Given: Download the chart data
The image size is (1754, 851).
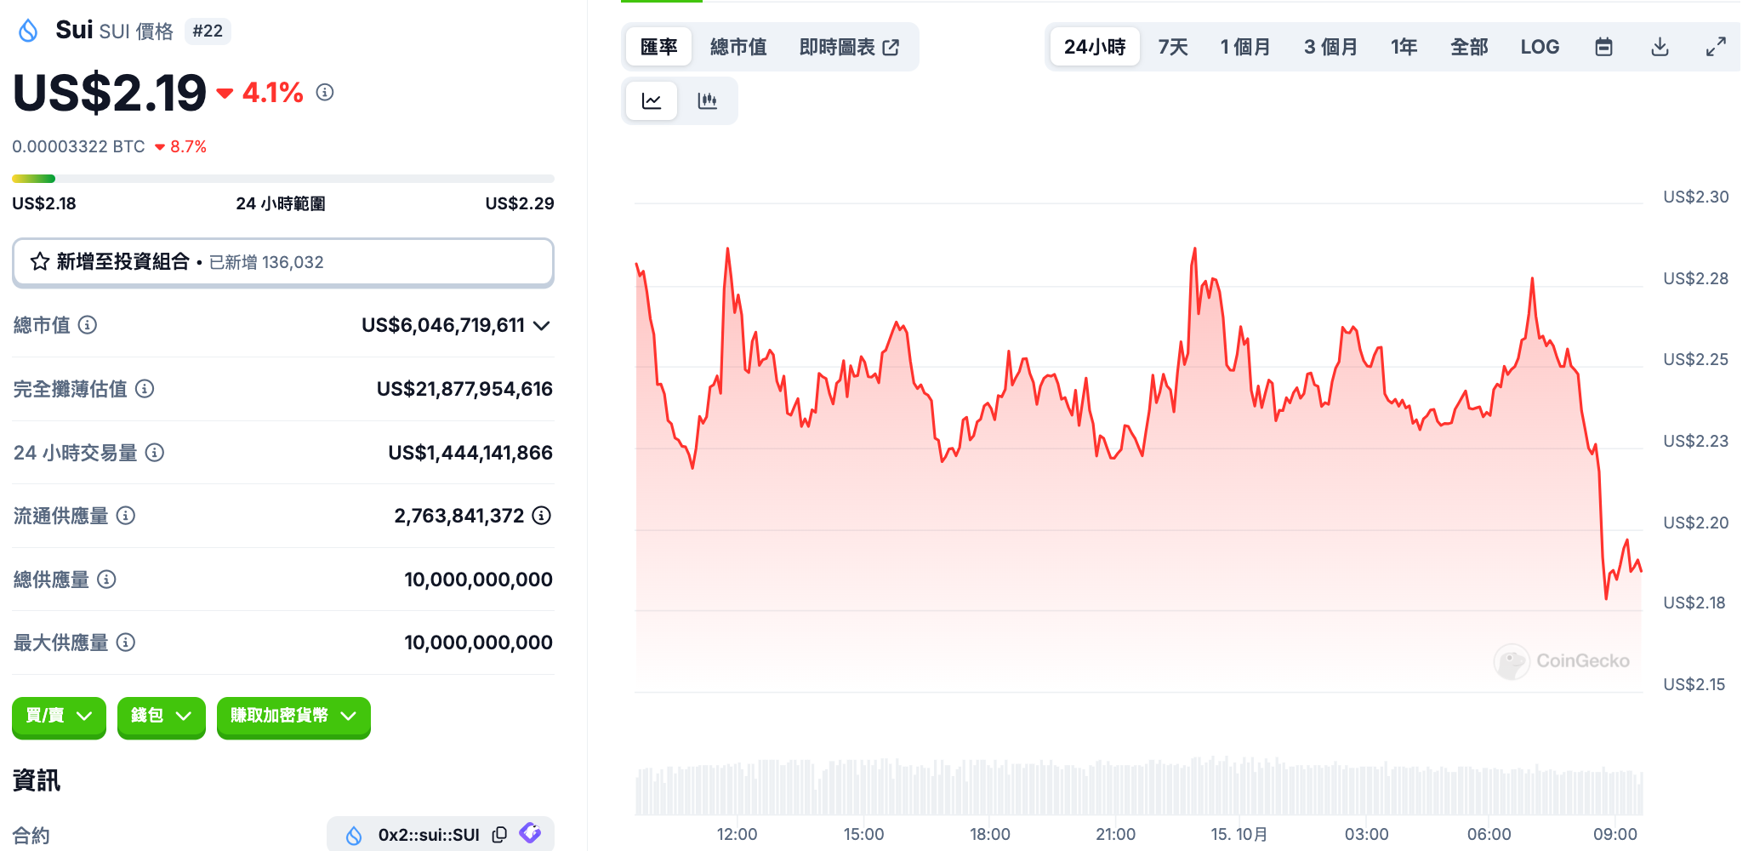Looking at the screenshot, I should point(1659,47).
